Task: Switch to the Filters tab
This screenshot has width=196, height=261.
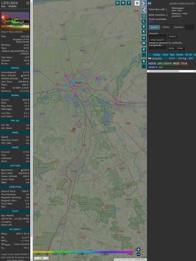Action: point(166,27)
